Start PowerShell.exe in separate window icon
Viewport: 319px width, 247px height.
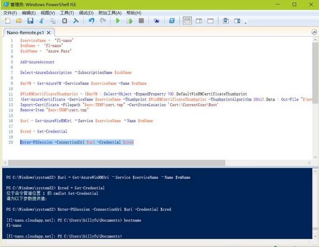pos(172,21)
